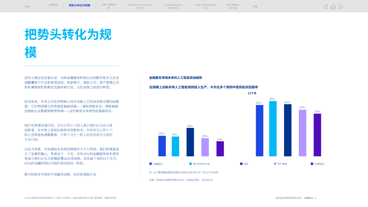
Task: Click the 66% bar value label
Action: (x=287, y=102)
